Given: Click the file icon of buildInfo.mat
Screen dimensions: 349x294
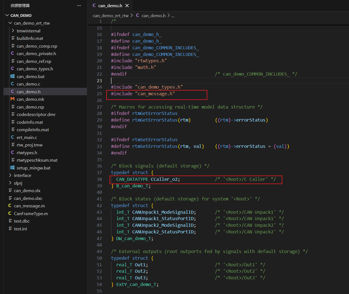Looking at the screenshot, I should pos(13,38).
